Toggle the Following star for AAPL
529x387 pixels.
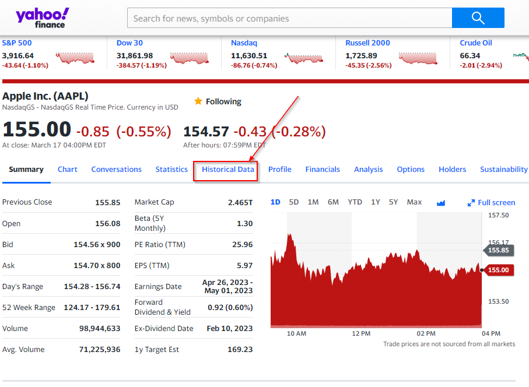199,101
